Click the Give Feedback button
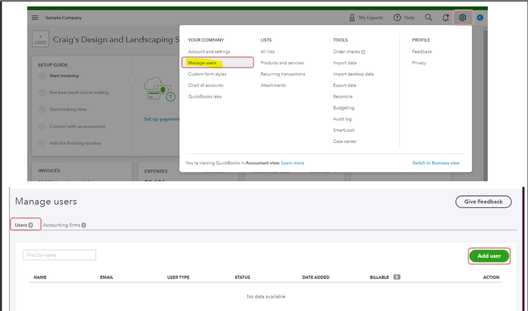Viewport: 528px width, 311px height. click(x=484, y=202)
